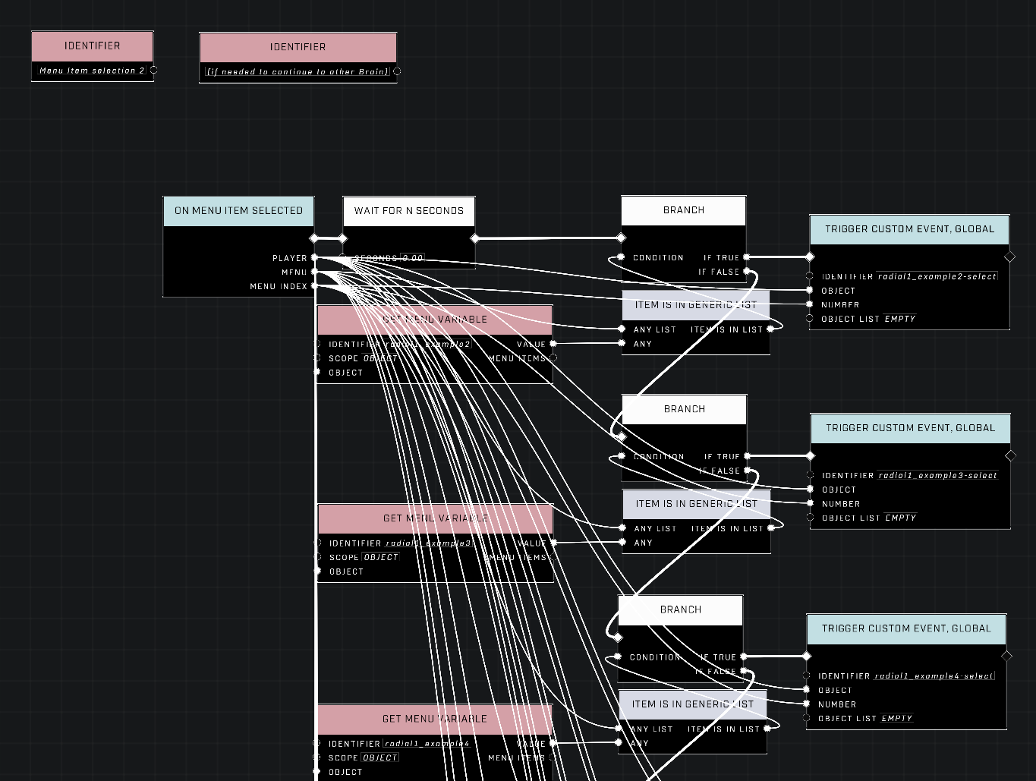Edit identifier field radial1_example2-select
This screenshot has height=781, width=1036.
click(x=937, y=276)
